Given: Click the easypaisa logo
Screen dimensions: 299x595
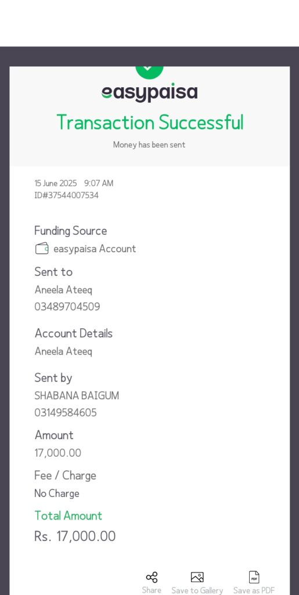Looking at the screenshot, I should click(x=149, y=92).
